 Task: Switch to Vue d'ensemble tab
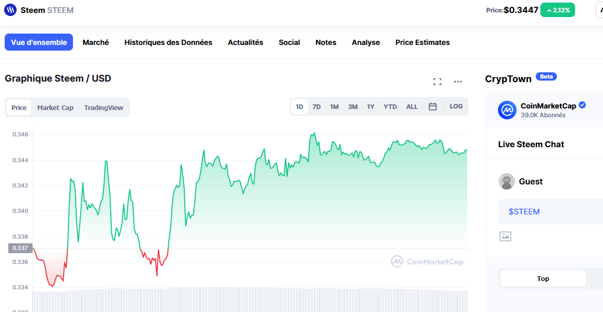pos(39,42)
